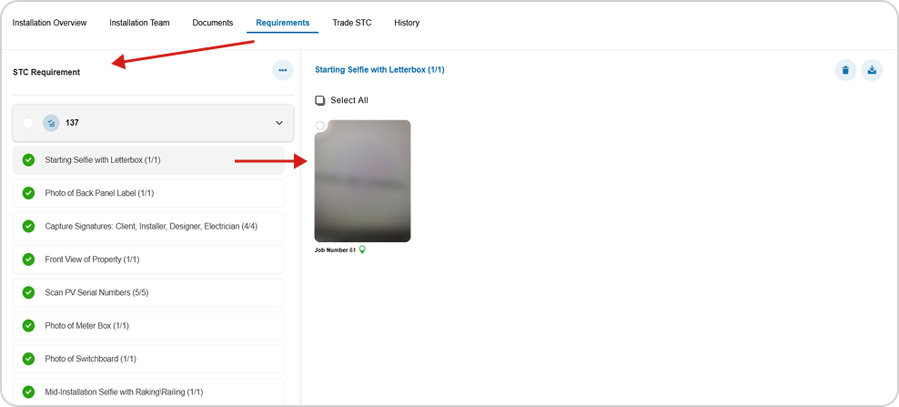
Task: Select Scan PV Serial Numbers (5/5)
Action: [148, 293]
